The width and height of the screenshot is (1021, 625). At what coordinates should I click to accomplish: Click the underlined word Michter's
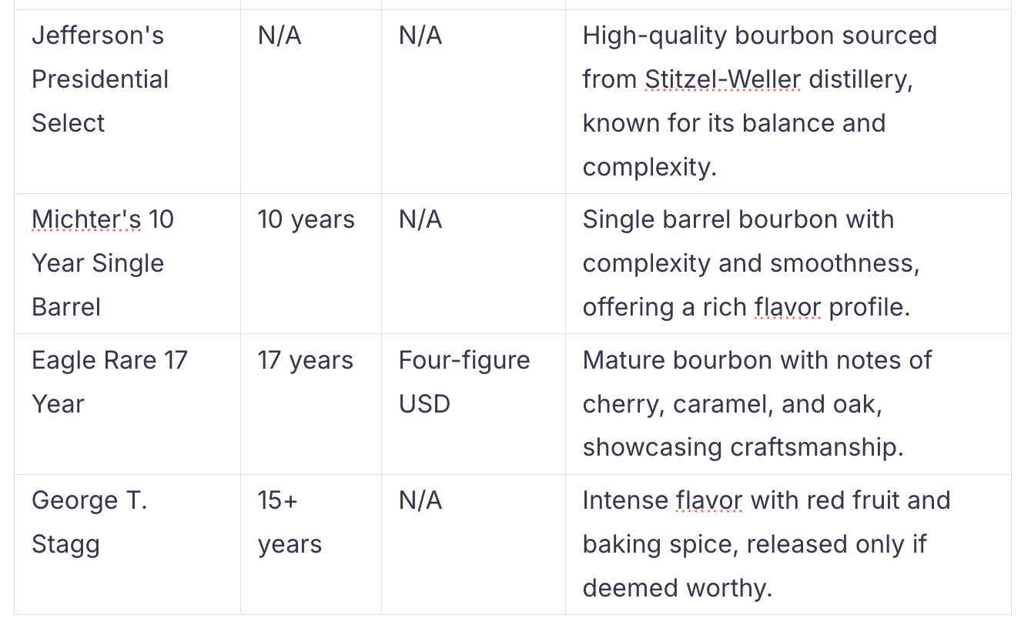click(x=86, y=219)
